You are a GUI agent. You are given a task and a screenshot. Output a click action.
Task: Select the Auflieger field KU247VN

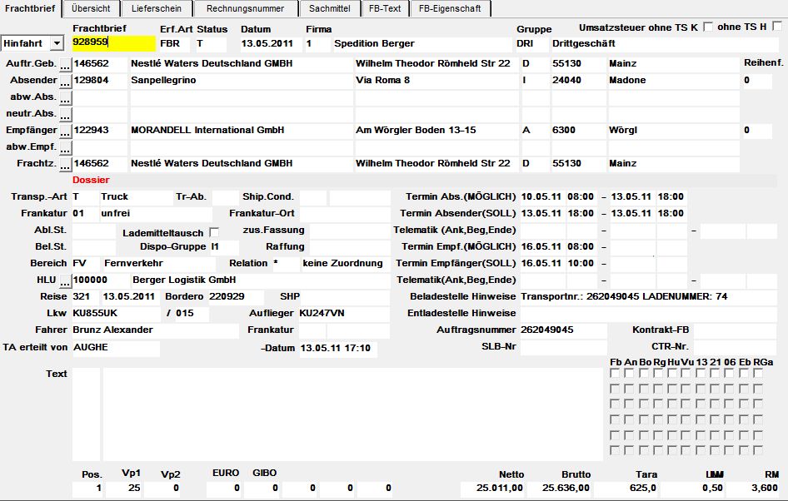[344, 313]
